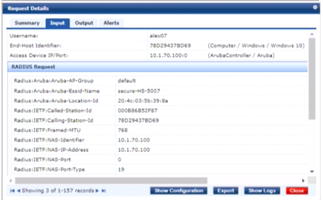Screen dimensions: 323x200
Task: Click Computer / Windows / Windows 10 text
Action: tap(256, 46)
